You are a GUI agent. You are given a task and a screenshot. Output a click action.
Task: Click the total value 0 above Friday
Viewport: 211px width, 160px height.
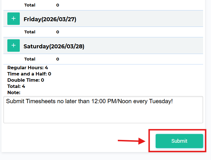point(58,5)
